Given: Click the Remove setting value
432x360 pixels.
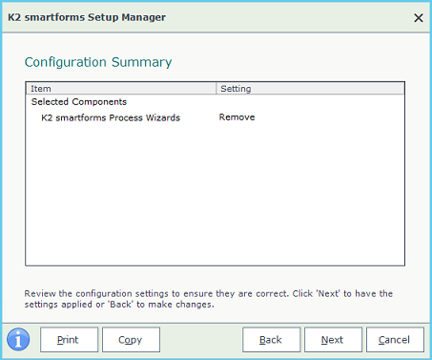Looking at the screenshot, I should click(x=237, y=117).
